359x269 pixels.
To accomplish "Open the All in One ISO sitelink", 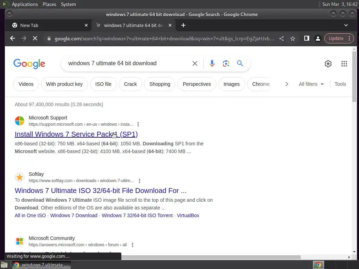I will tap(30, 215).
